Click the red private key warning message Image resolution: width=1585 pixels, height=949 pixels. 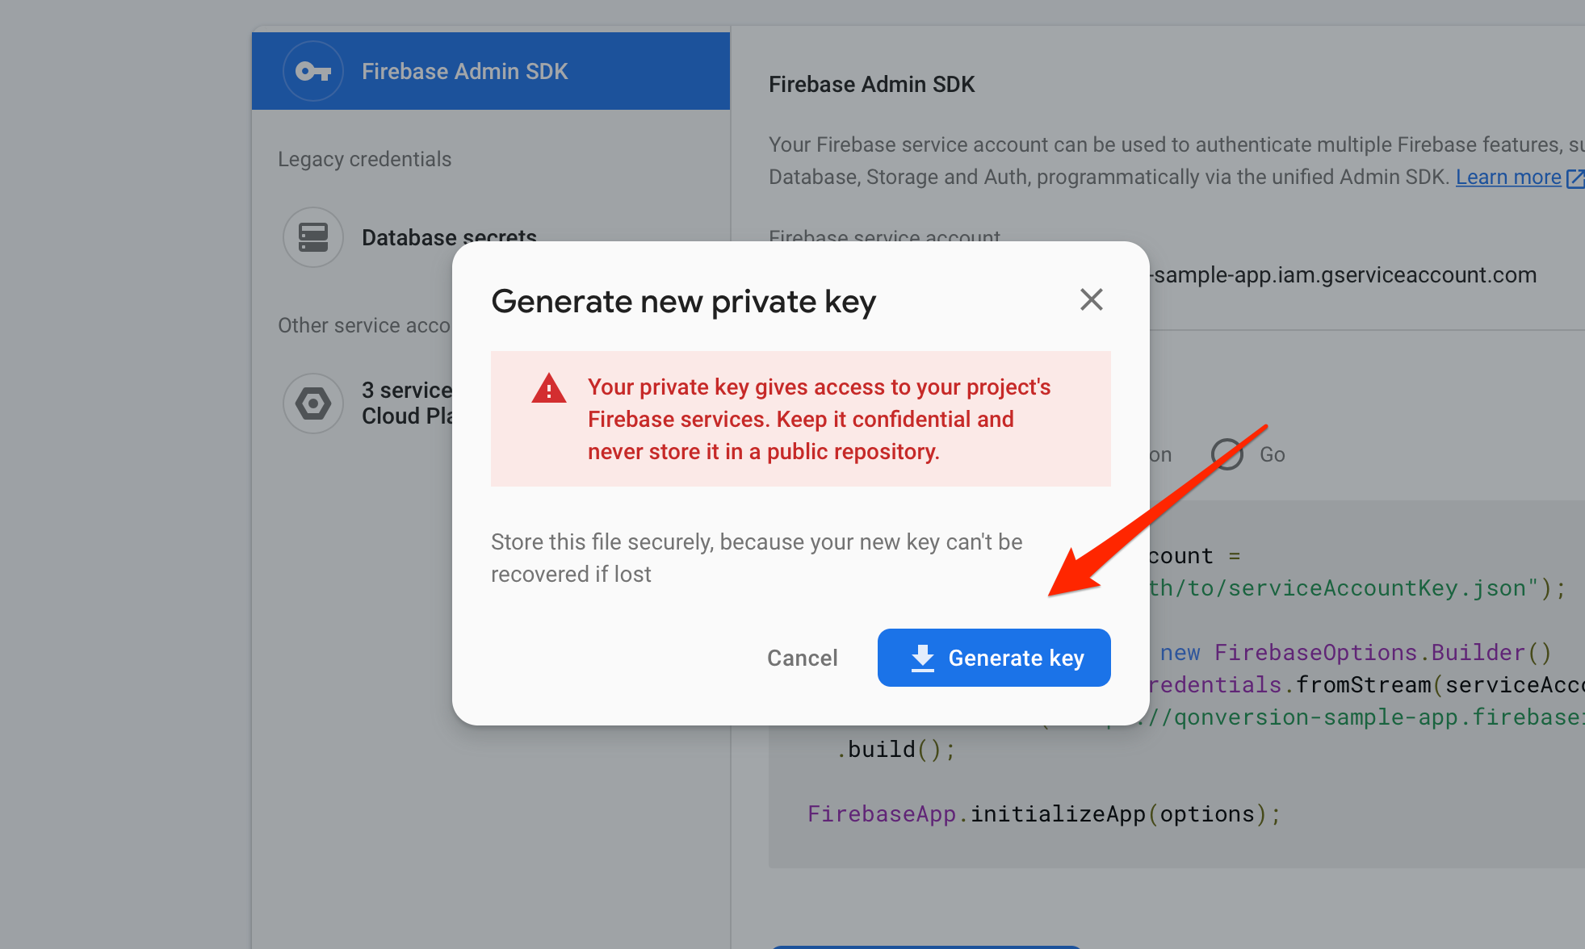click(x=819, y=420)
